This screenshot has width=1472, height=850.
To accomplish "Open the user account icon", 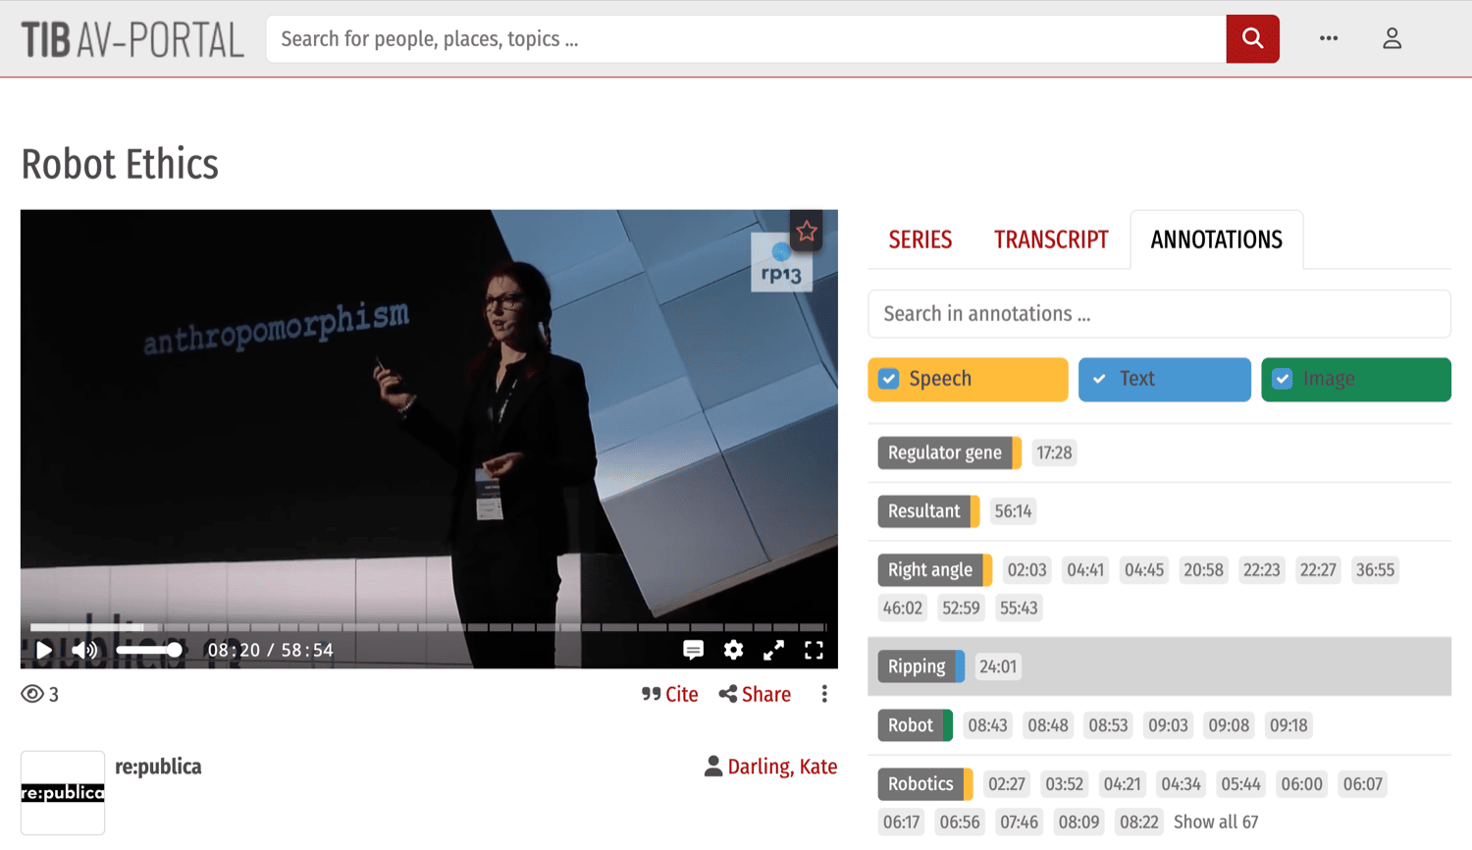I will pyautogui.click(x=1392, y=38).
